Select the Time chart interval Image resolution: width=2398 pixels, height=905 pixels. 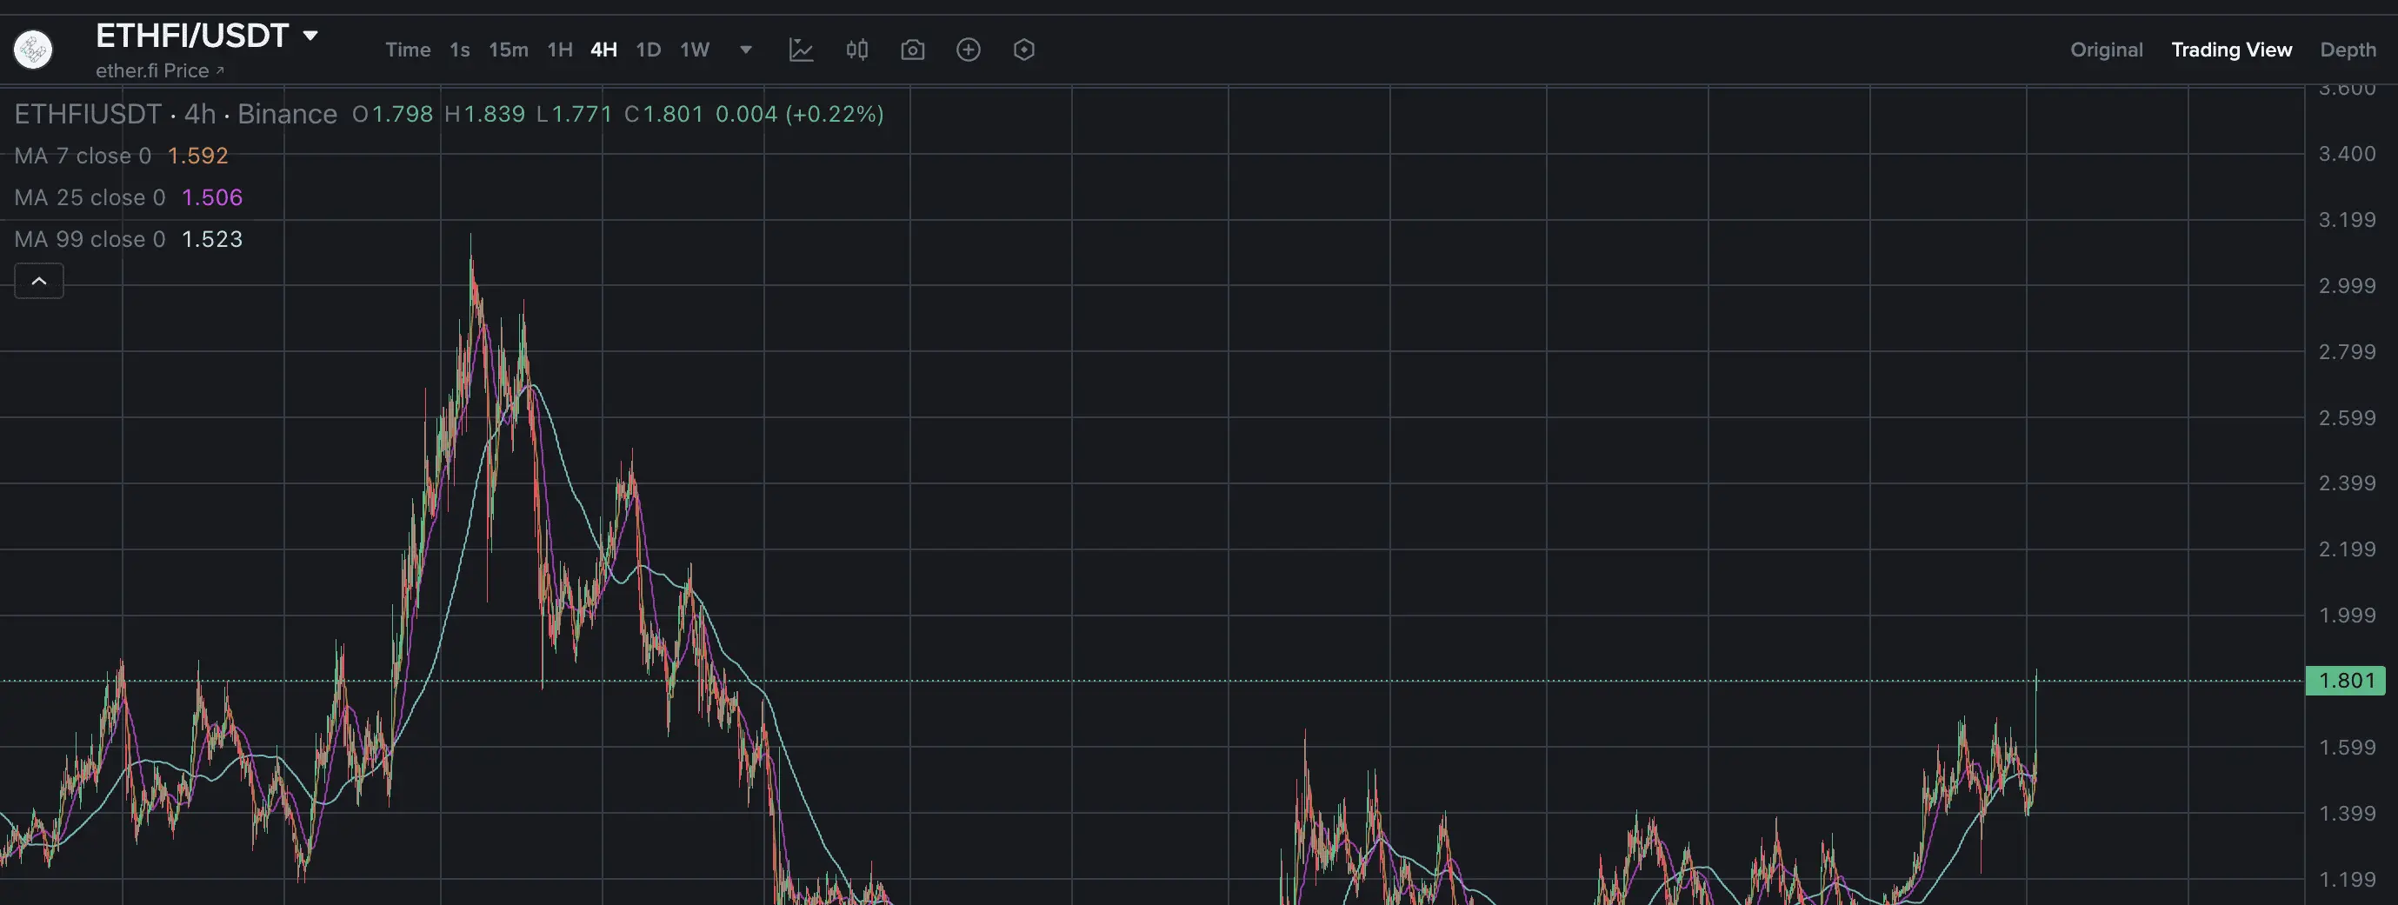click(408, 50)
